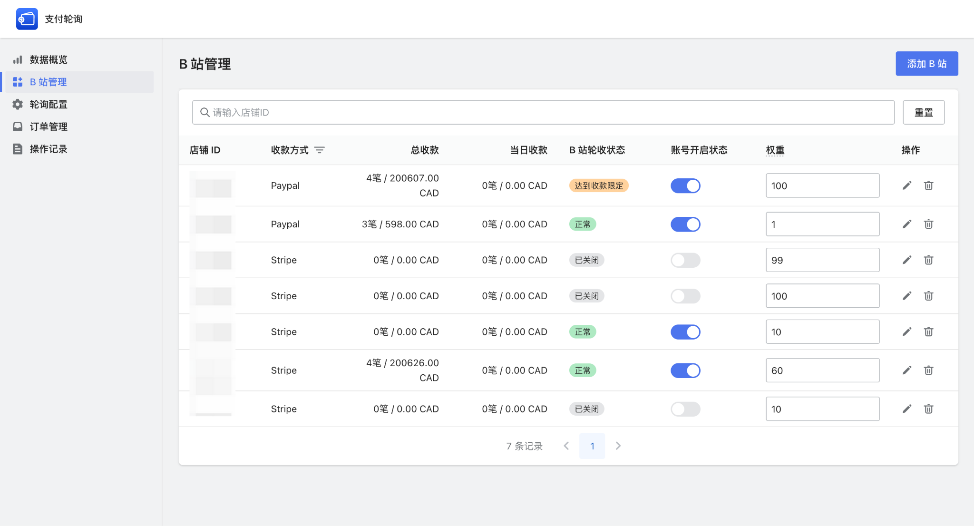
Task: Click the edit pencil for weight 99 row
Action: coord(907,260)
